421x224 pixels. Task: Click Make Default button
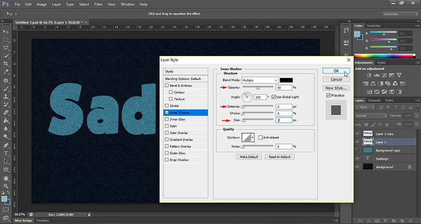(x=249, y=157)
